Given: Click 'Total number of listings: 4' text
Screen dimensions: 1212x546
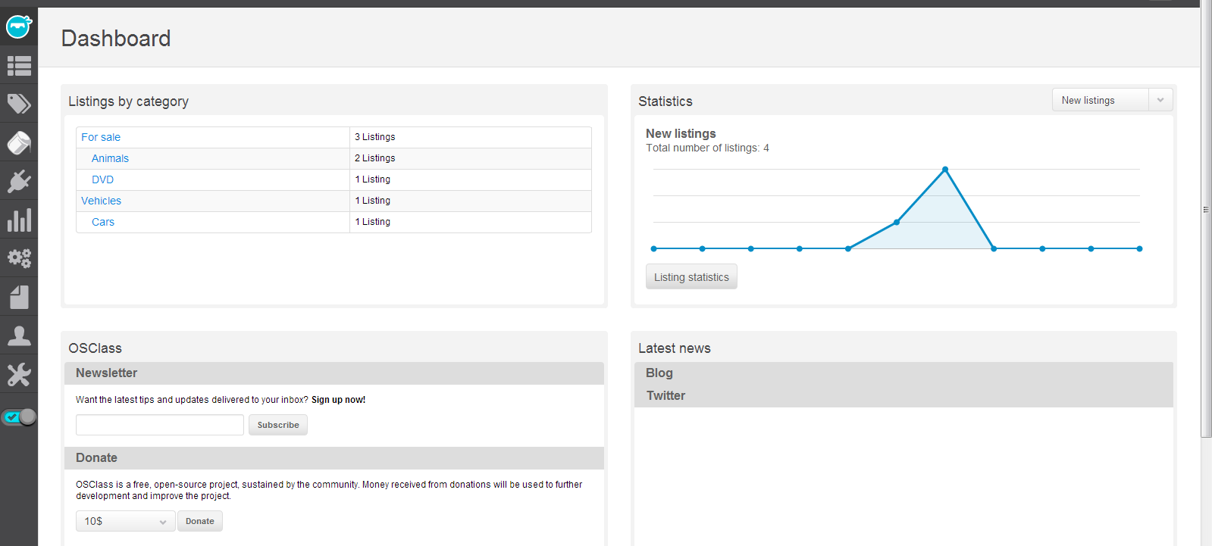Looking at the screenshot, I should [707, 148].
